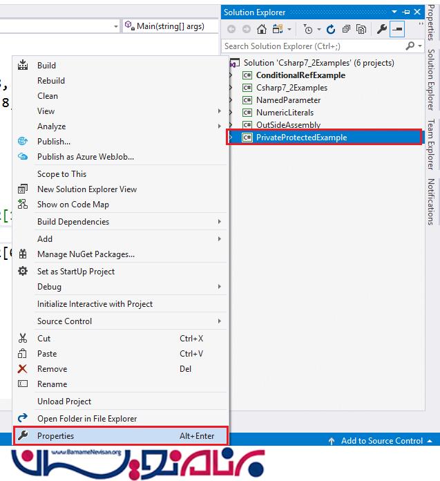The image size is (440, 481).
Task: Click Set as StartUp Project
Action: [x=76, y=272]
